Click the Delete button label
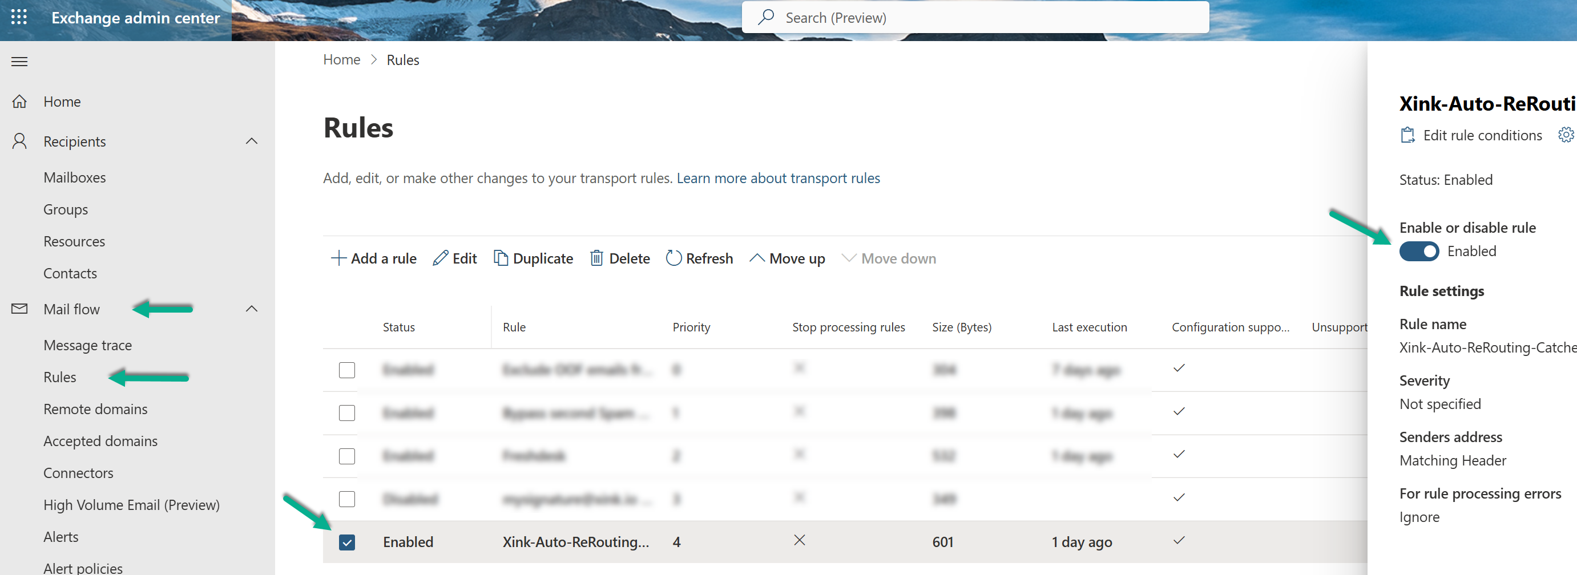This screenshot has width=1577, height=575. point(630,258)
